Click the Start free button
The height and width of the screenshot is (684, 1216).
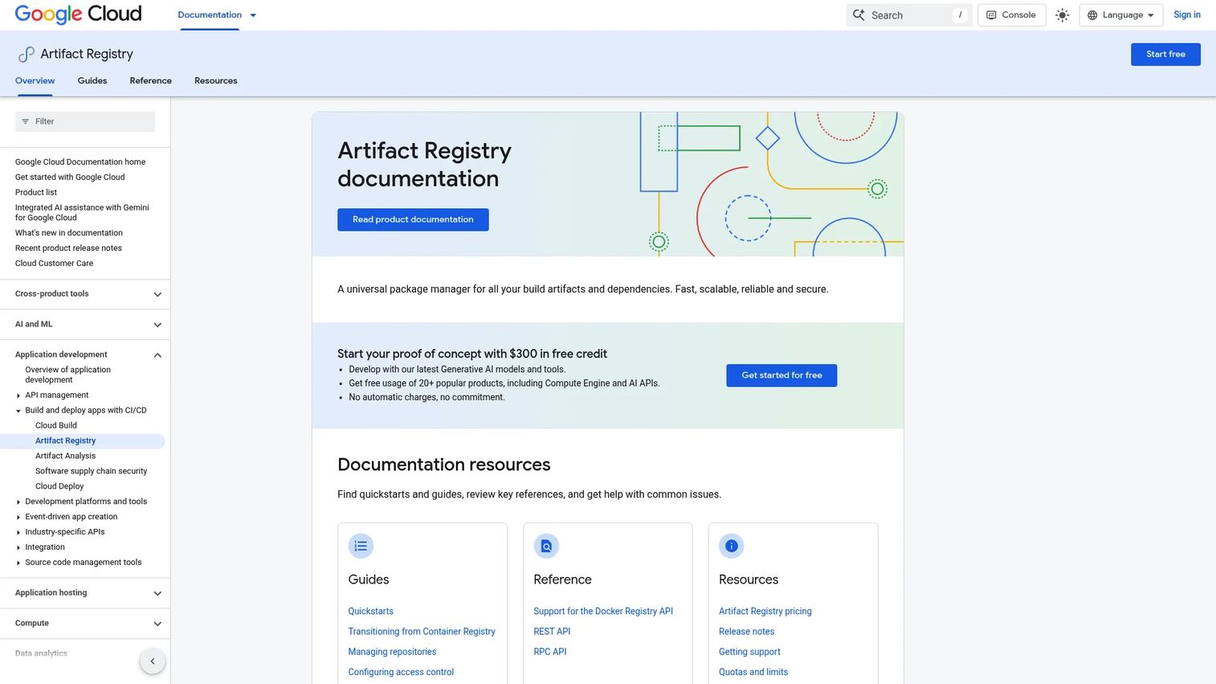pos(1165,55)
